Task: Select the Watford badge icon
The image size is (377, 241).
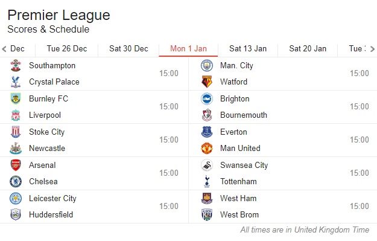Action: [207, 82]
